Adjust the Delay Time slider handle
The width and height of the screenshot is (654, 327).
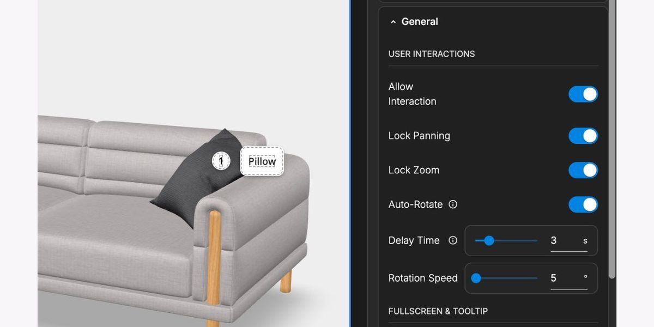tap(489, 240)
